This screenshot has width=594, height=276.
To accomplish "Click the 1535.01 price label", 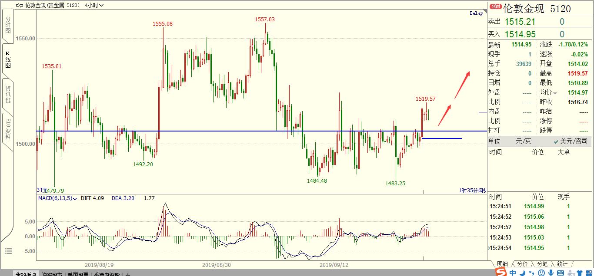I will coord(52,66).
